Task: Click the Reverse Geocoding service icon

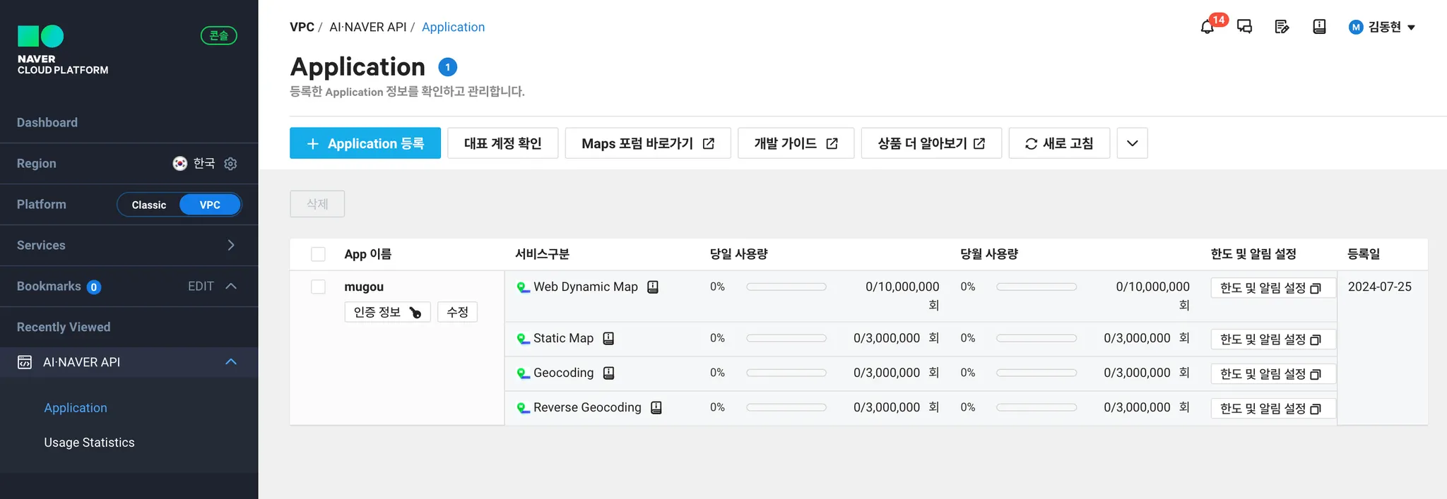Action: [523, 408]
